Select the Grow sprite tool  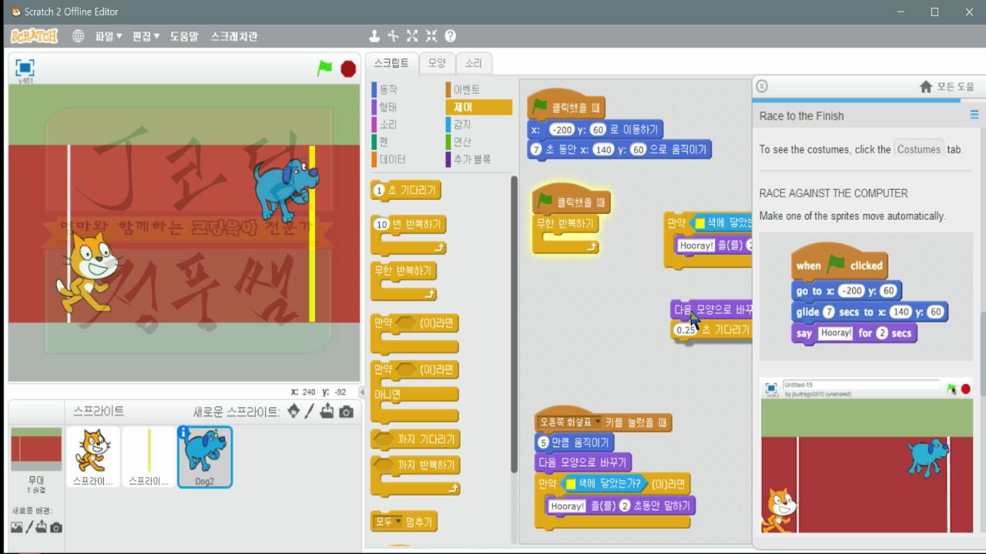[x=412, y=36]
